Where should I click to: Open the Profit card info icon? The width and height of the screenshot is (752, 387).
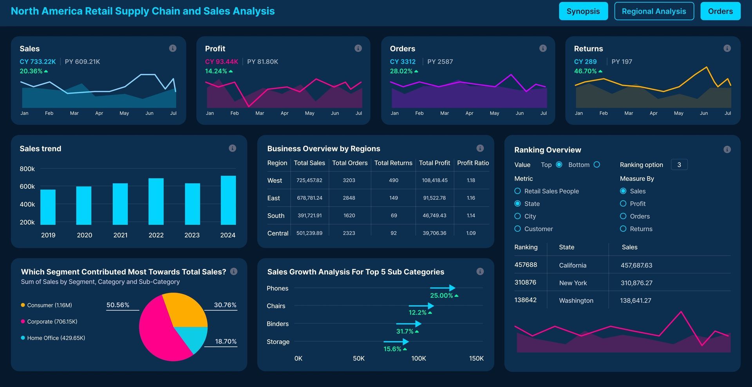point(358,48)
